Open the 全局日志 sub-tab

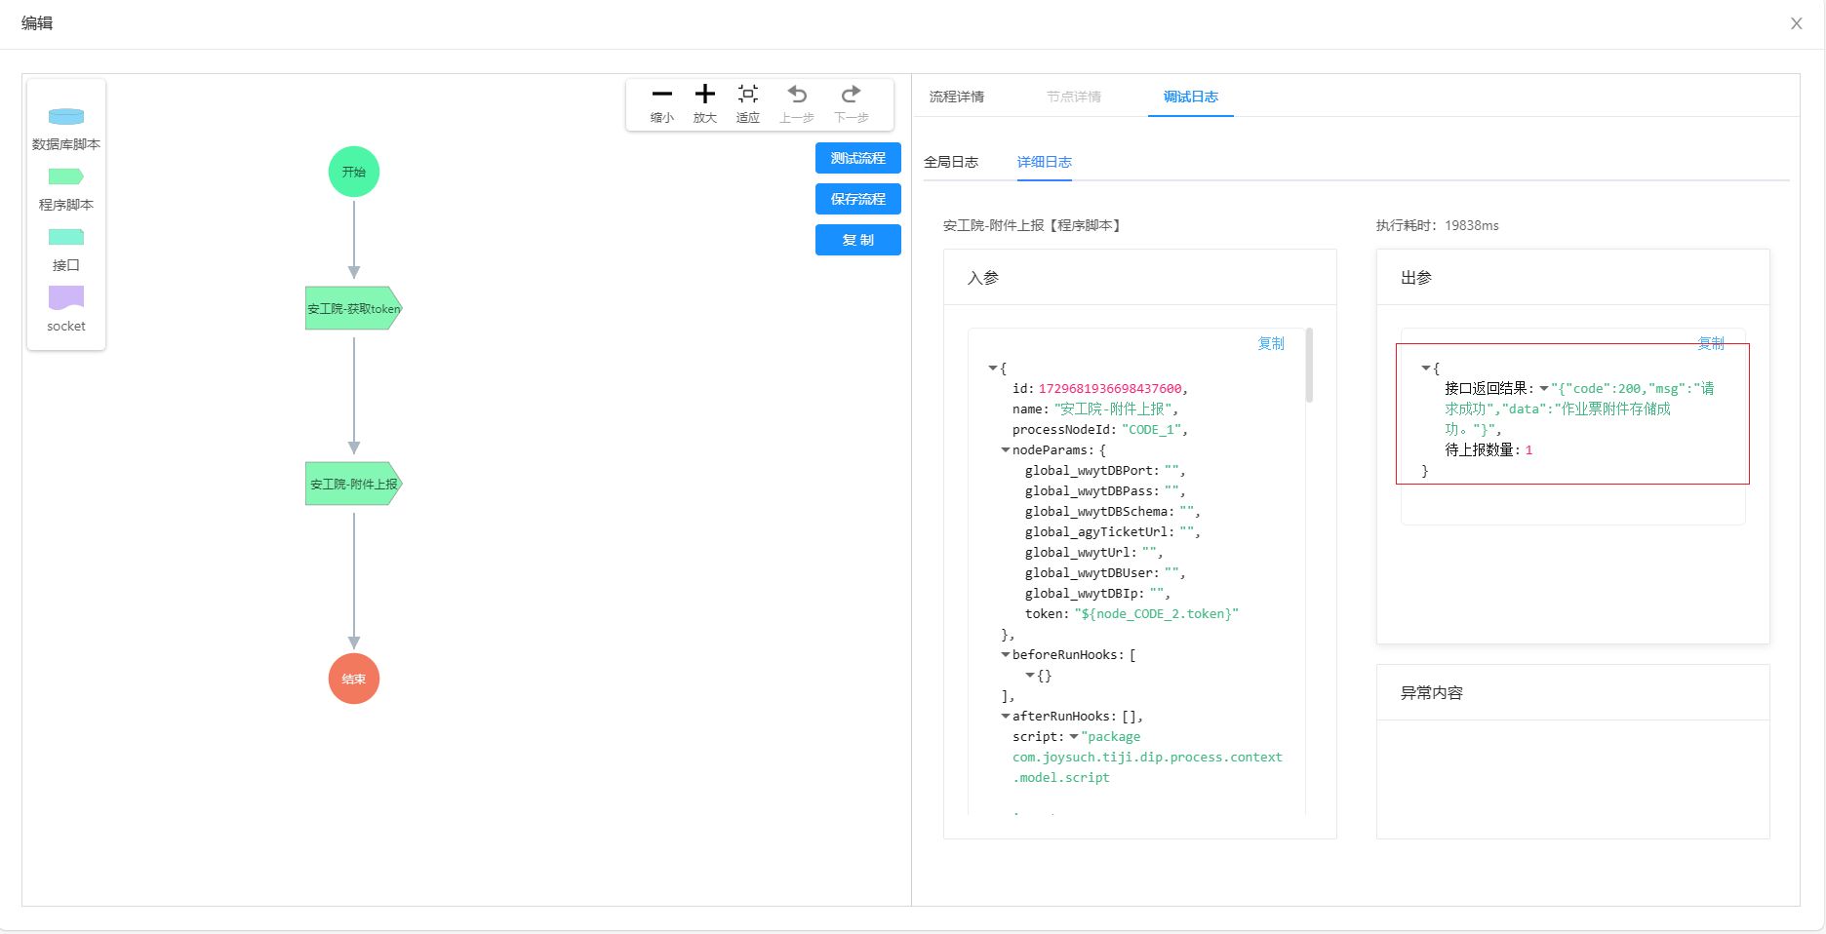click(x=951, y=162)
